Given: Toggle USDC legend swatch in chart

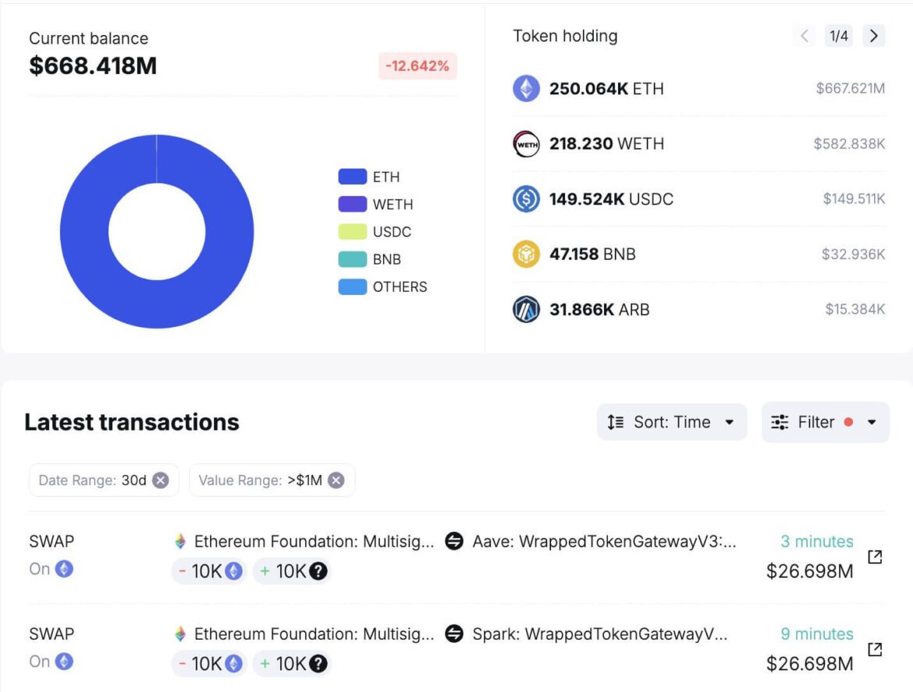Looking at the screenshot, I should (x=352, y=232).
